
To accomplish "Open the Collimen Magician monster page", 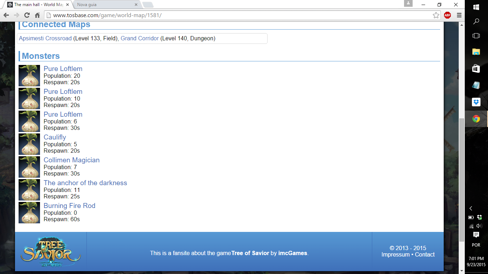I will coord(71,160).
